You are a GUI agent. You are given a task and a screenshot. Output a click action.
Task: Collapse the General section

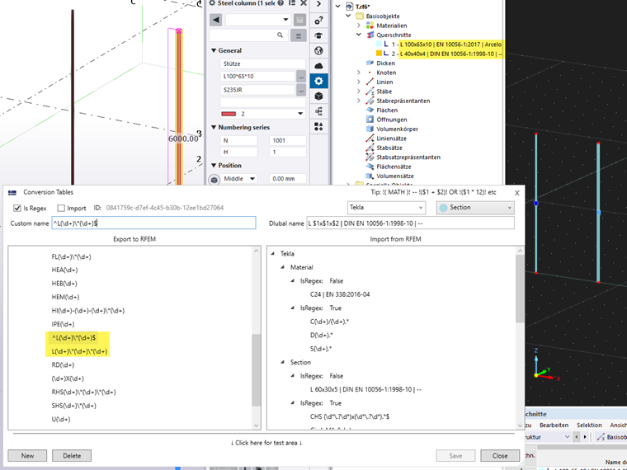pos(214,51)
